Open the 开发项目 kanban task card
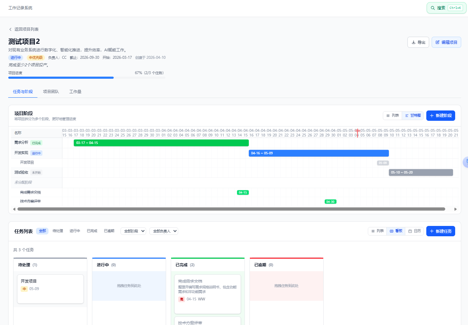The width and height of the screenshot is (468, 325). coord(50,289)
